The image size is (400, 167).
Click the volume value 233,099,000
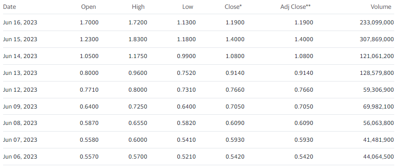377,22
